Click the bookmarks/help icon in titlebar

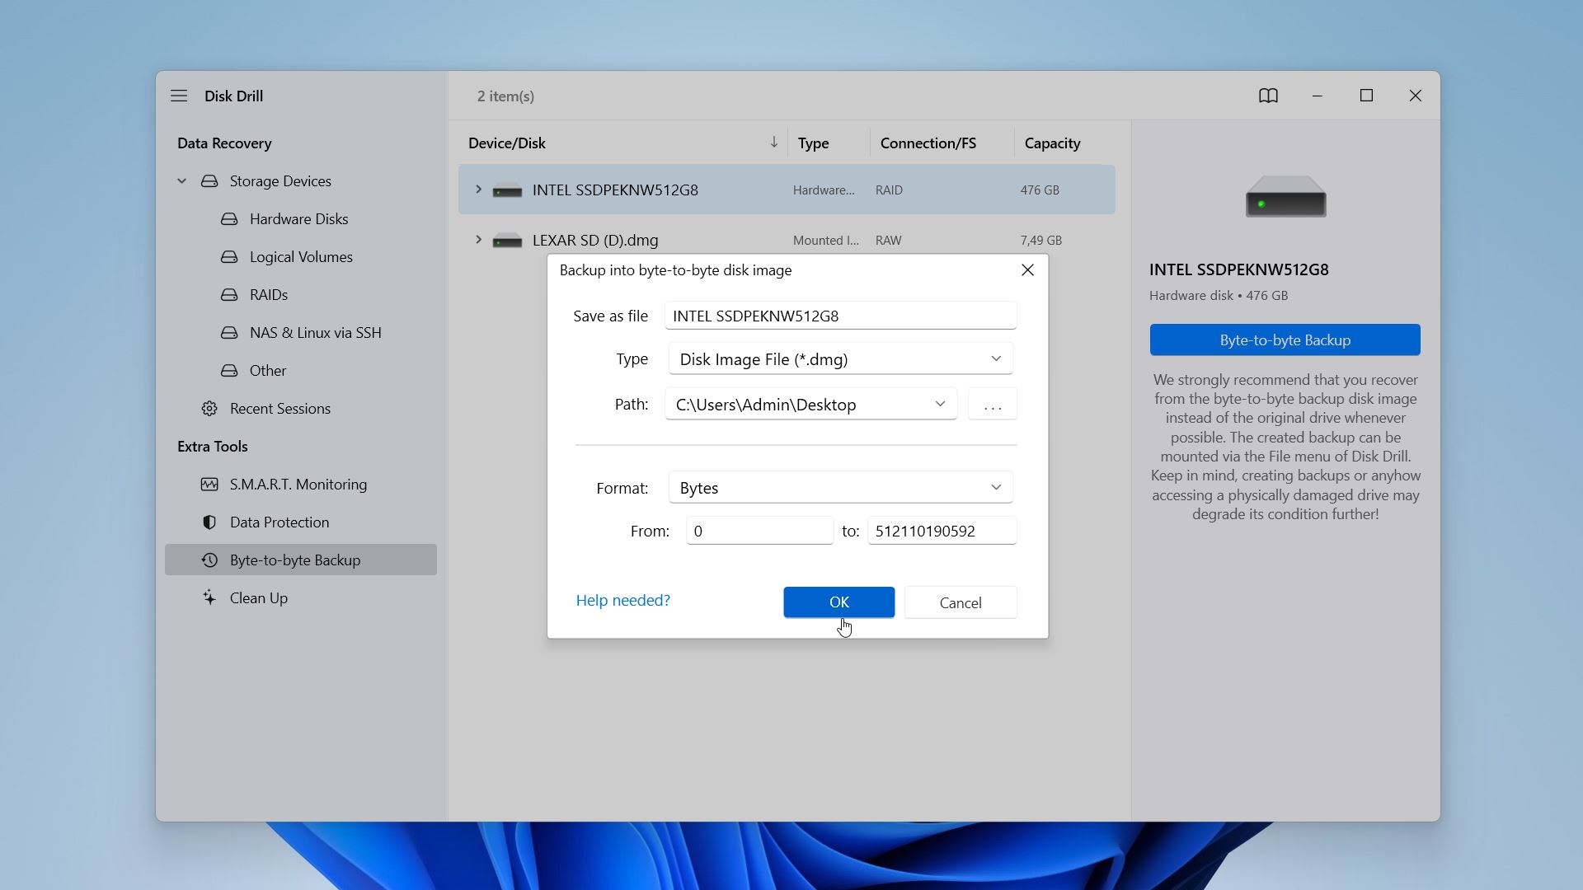pos(1268,96)
